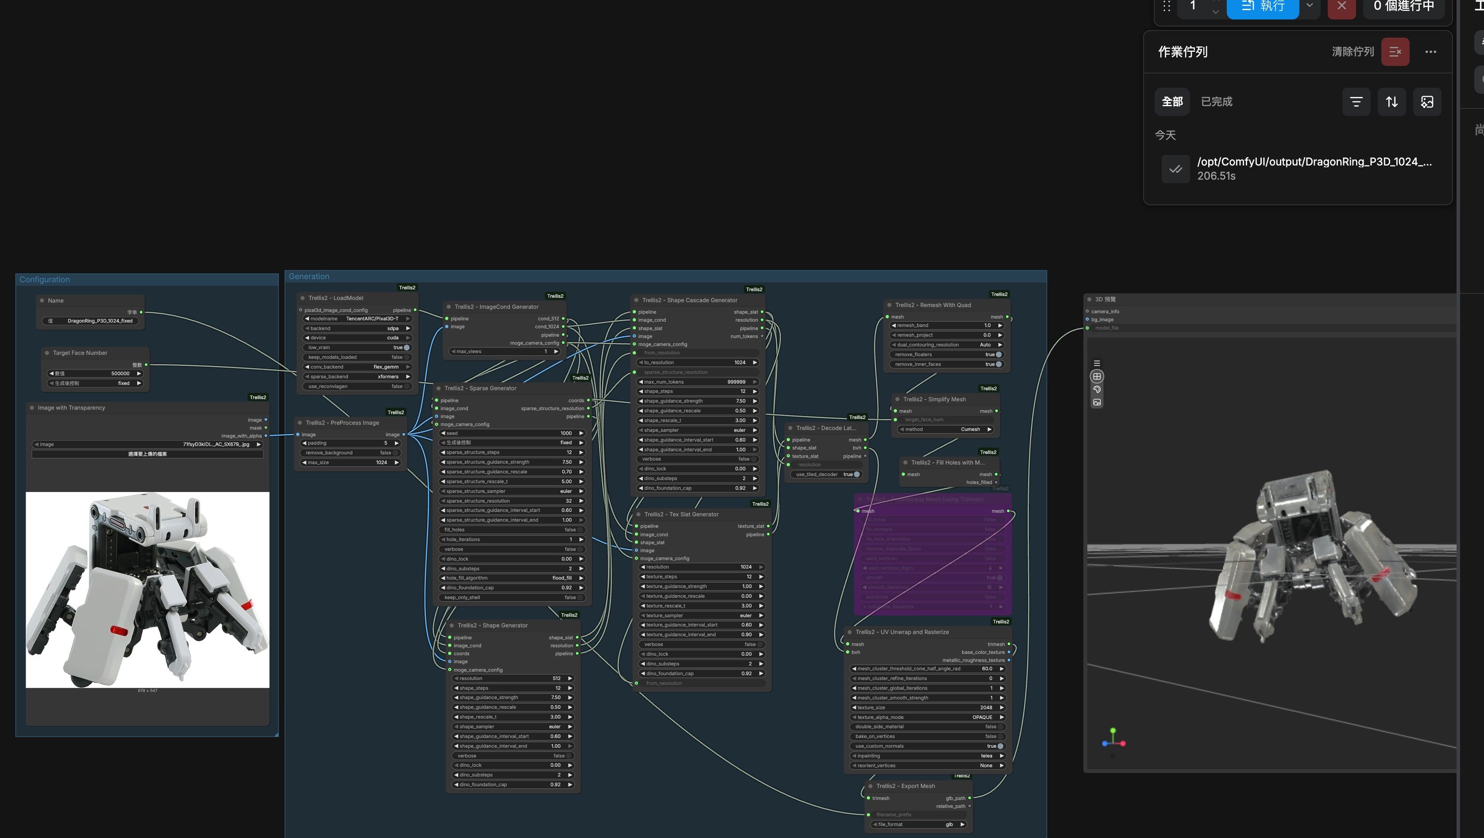
Task: Open the queue filter options icon
Action: pyautogui.click(x=1356, y=102)
